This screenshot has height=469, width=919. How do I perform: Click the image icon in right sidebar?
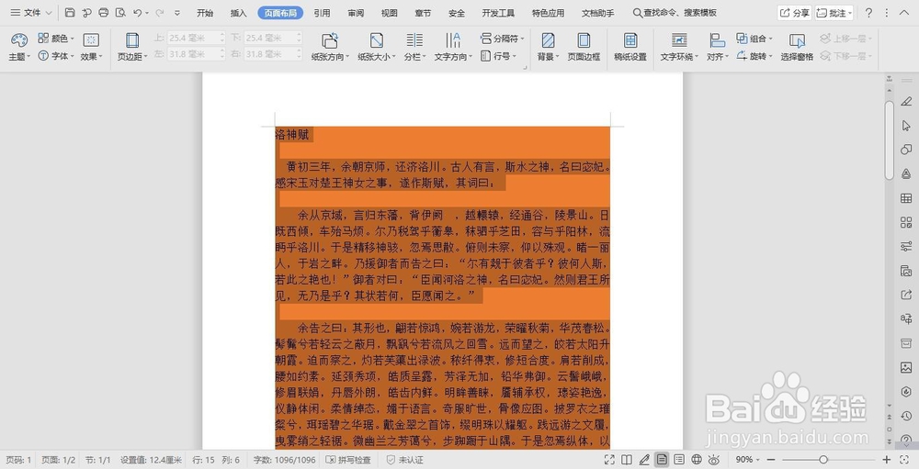pyautogui.click(x=906, y=367)
